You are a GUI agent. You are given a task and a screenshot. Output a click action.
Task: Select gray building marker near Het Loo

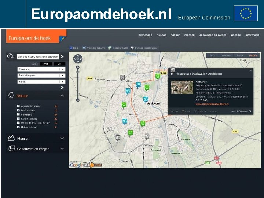[x=122, y=77]
